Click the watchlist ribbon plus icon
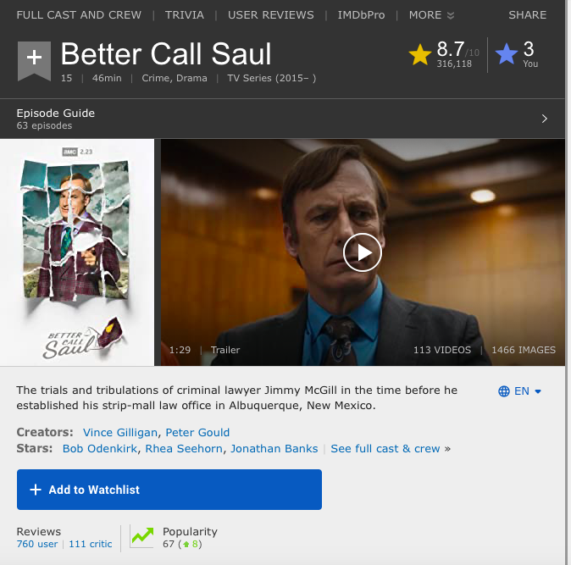The image size is (571, 565). coord(34,61)
